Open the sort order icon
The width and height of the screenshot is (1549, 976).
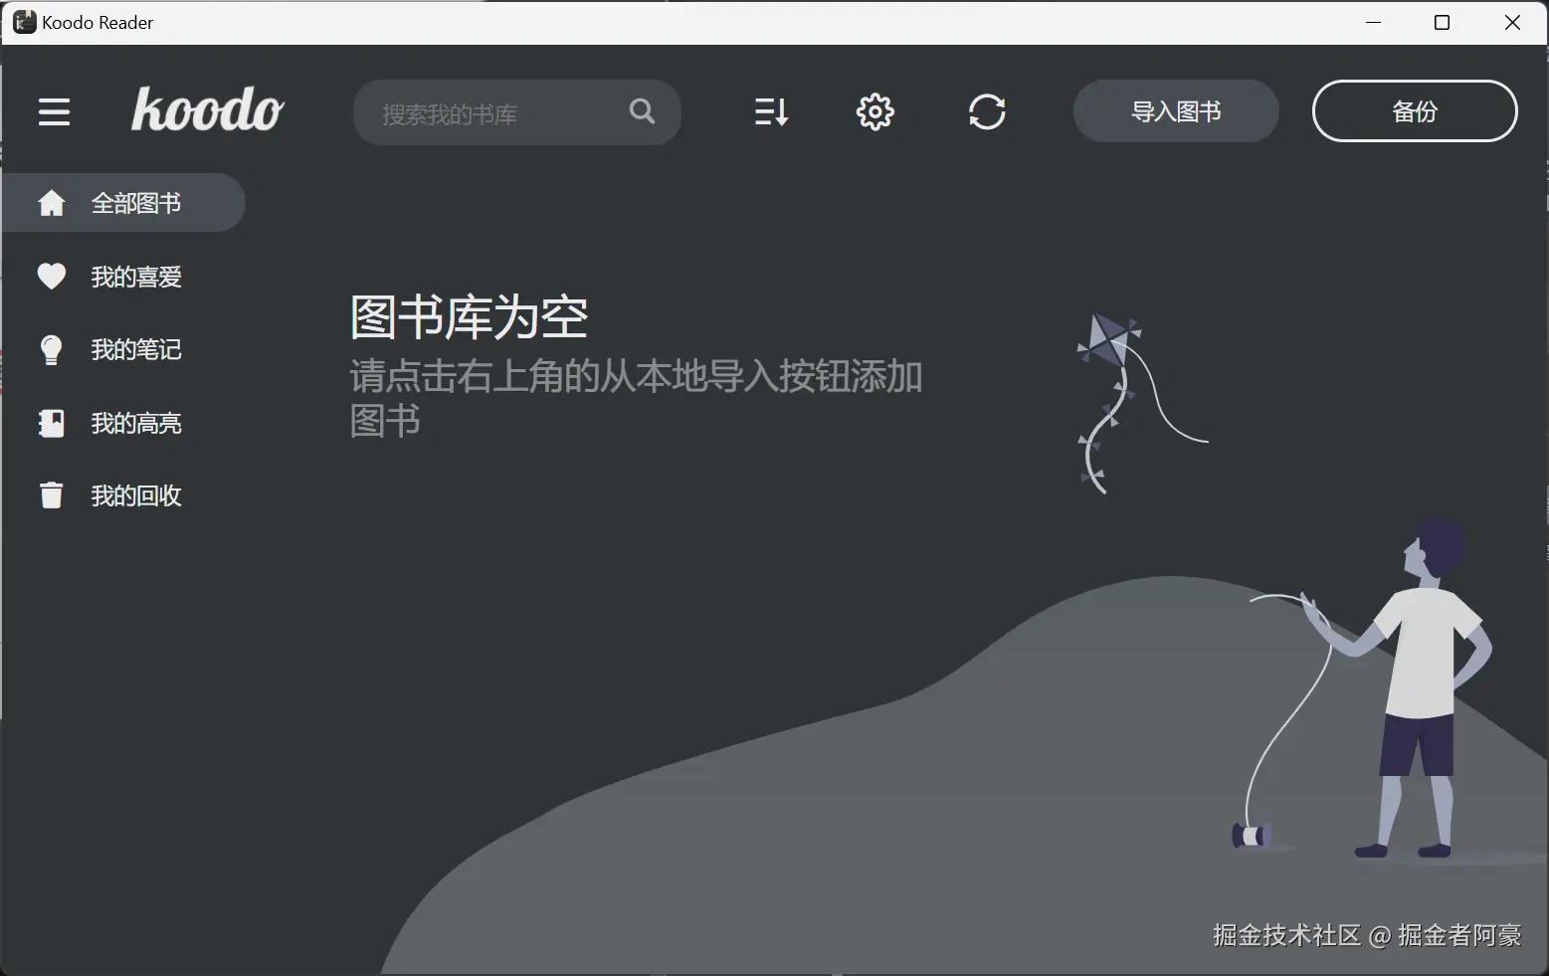pyautogui.click(x=771, y=111)
